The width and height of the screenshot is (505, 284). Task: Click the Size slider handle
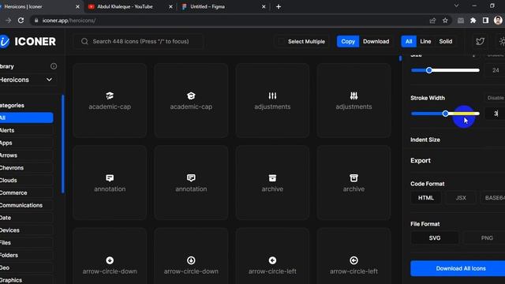429,70
